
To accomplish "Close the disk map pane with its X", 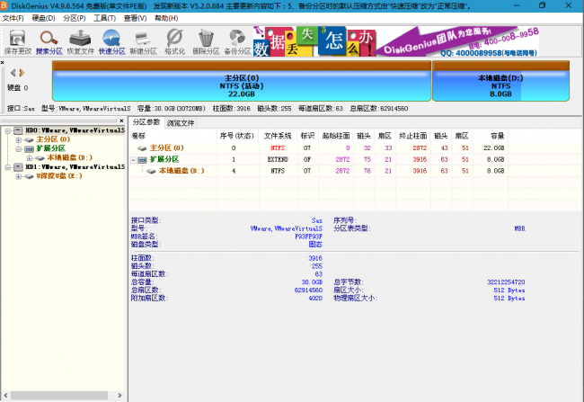I will [x=2, y=62].
